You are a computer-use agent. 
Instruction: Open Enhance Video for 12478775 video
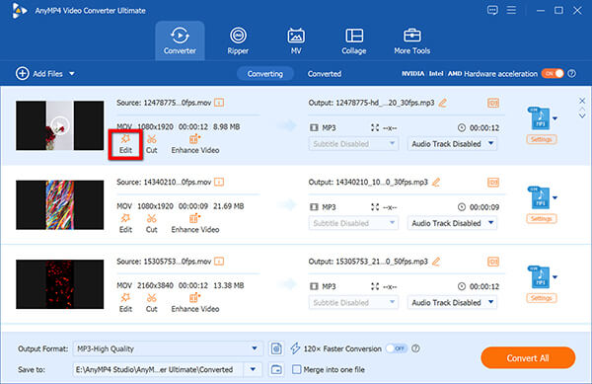(195, 144)
